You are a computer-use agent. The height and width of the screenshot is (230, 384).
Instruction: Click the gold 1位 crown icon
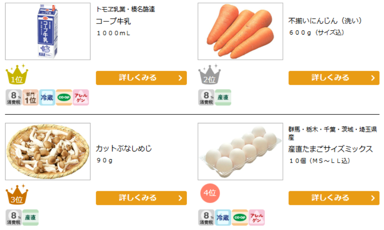(x=17, y=75)
